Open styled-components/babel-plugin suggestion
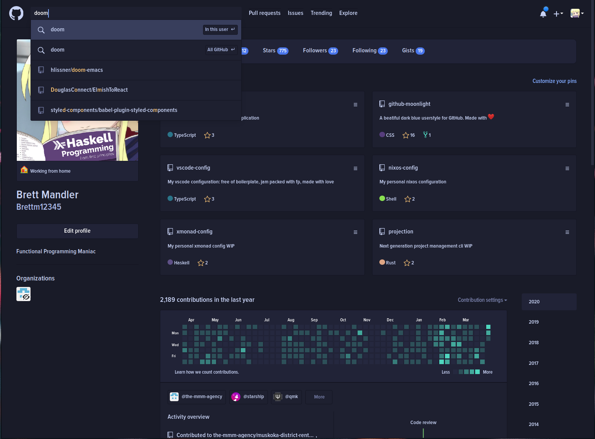The width and height of the screenshot is (595, 439). click(136, 110)
